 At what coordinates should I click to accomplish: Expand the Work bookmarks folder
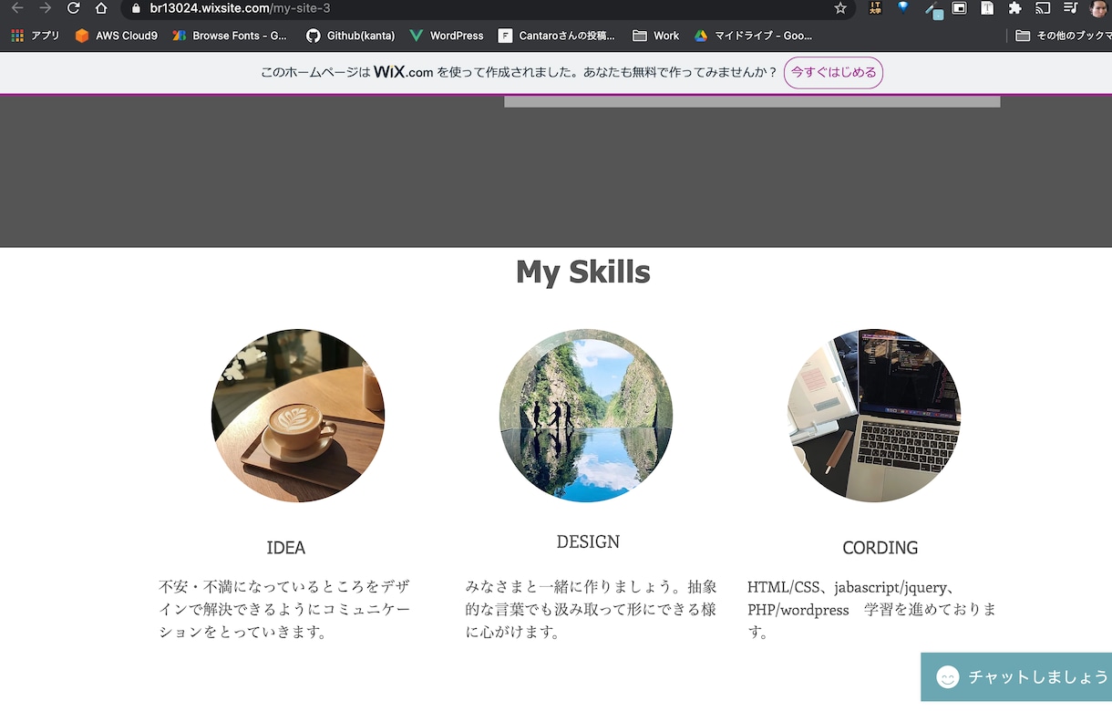pyautogui.click(x=656, y=36)
